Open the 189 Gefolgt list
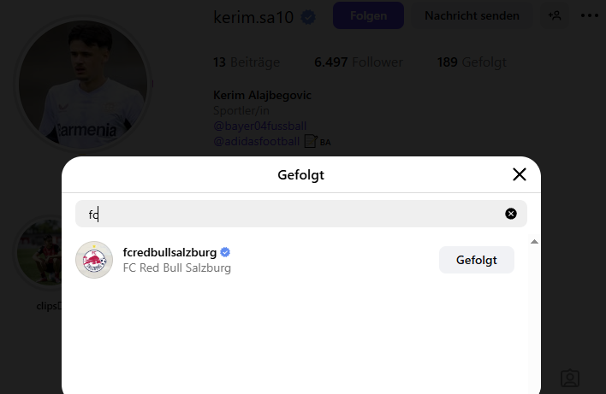The height and width of the screenshot is (394, 606). pyautogui.click(x=472, y=62)
